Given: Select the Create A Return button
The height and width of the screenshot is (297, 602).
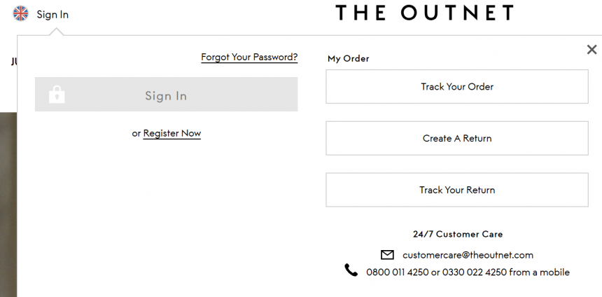Looking at the screenshot, I should point(457,138).
